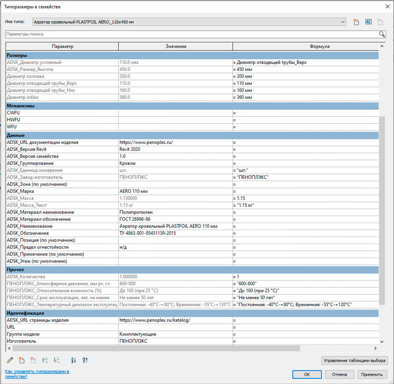Viewport: 394px width, 384px height.
Task: Click https://www.penoplex.ru/katalog/ value cell
Action: click(x=176, y=320)
